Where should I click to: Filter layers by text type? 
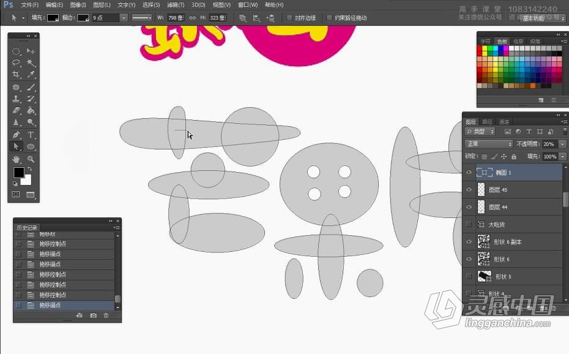529,132
